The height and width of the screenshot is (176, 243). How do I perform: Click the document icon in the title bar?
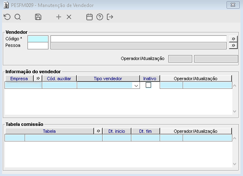[x=6, y=5]
